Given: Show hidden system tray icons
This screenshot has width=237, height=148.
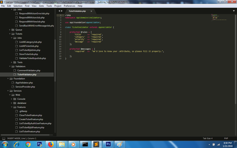Looking at the screenshot, I should coord(209,145).
